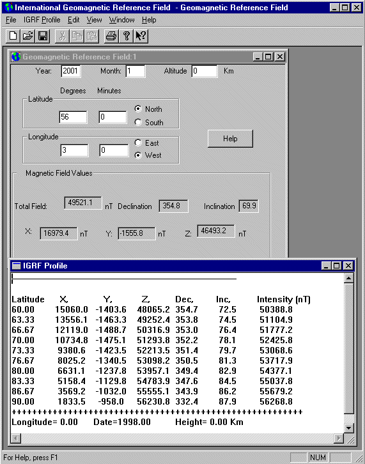Click the Y component value -1555.8

coord(136,233)
